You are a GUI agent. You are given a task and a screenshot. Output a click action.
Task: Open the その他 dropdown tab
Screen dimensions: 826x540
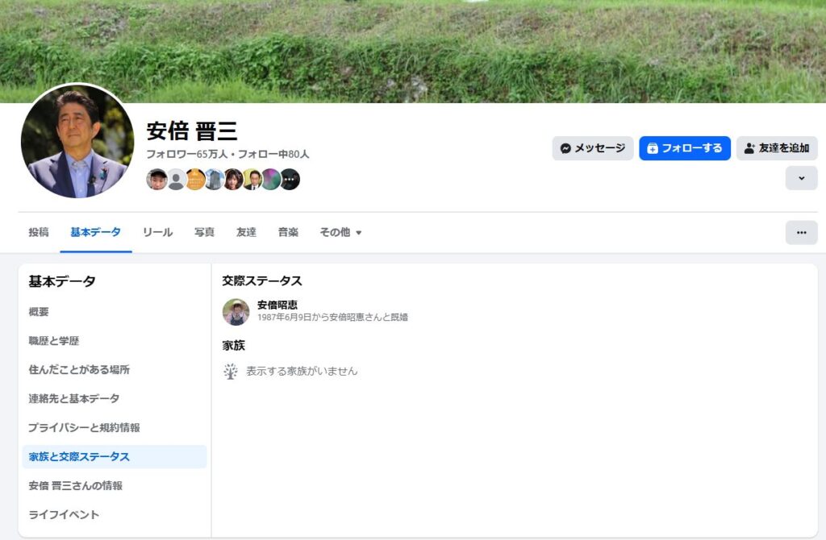340,232
